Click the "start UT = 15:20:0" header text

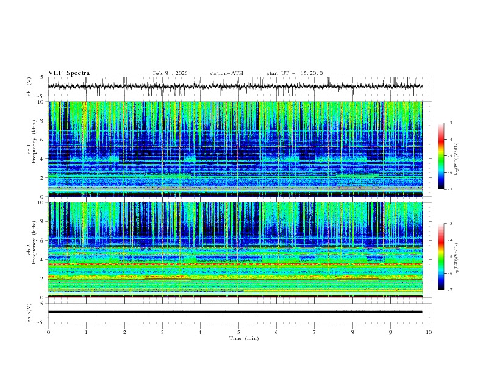click(x=295, y=73)
